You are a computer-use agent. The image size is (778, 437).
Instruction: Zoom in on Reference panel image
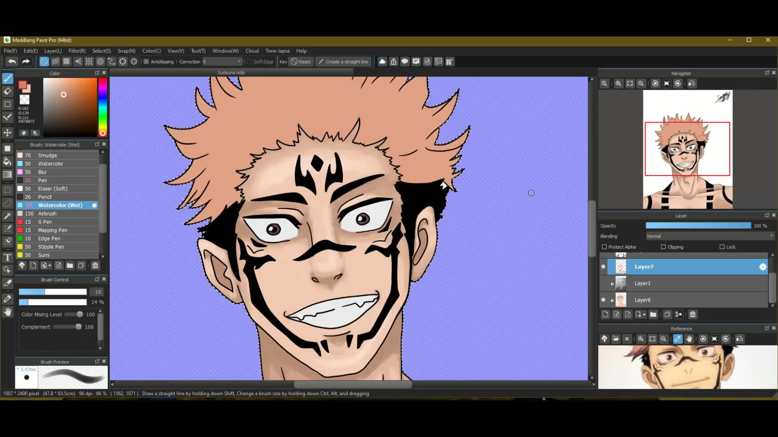641,339
